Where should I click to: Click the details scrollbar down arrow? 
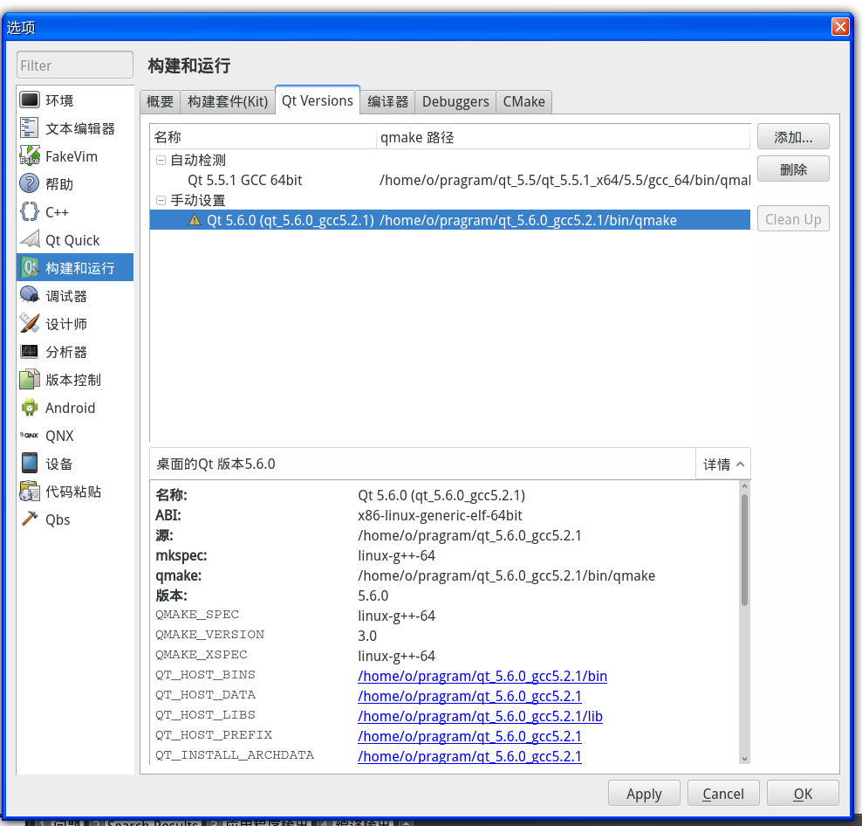click(744, 758)
